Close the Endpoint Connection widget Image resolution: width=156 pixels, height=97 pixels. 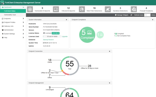point(109,51)
